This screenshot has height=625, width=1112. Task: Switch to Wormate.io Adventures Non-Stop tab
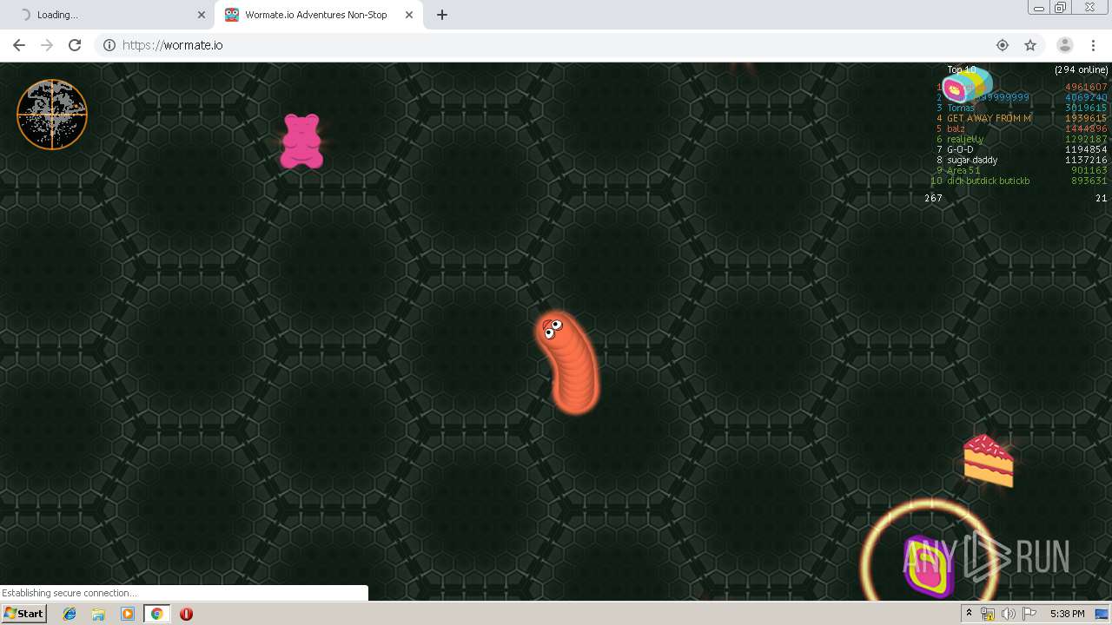click(319, 15)
